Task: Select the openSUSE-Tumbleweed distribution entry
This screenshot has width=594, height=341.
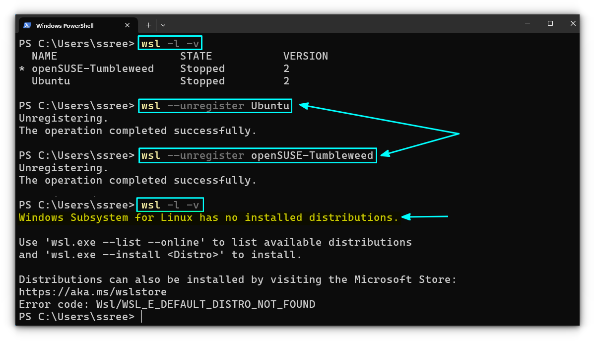Action: point(93,68)
